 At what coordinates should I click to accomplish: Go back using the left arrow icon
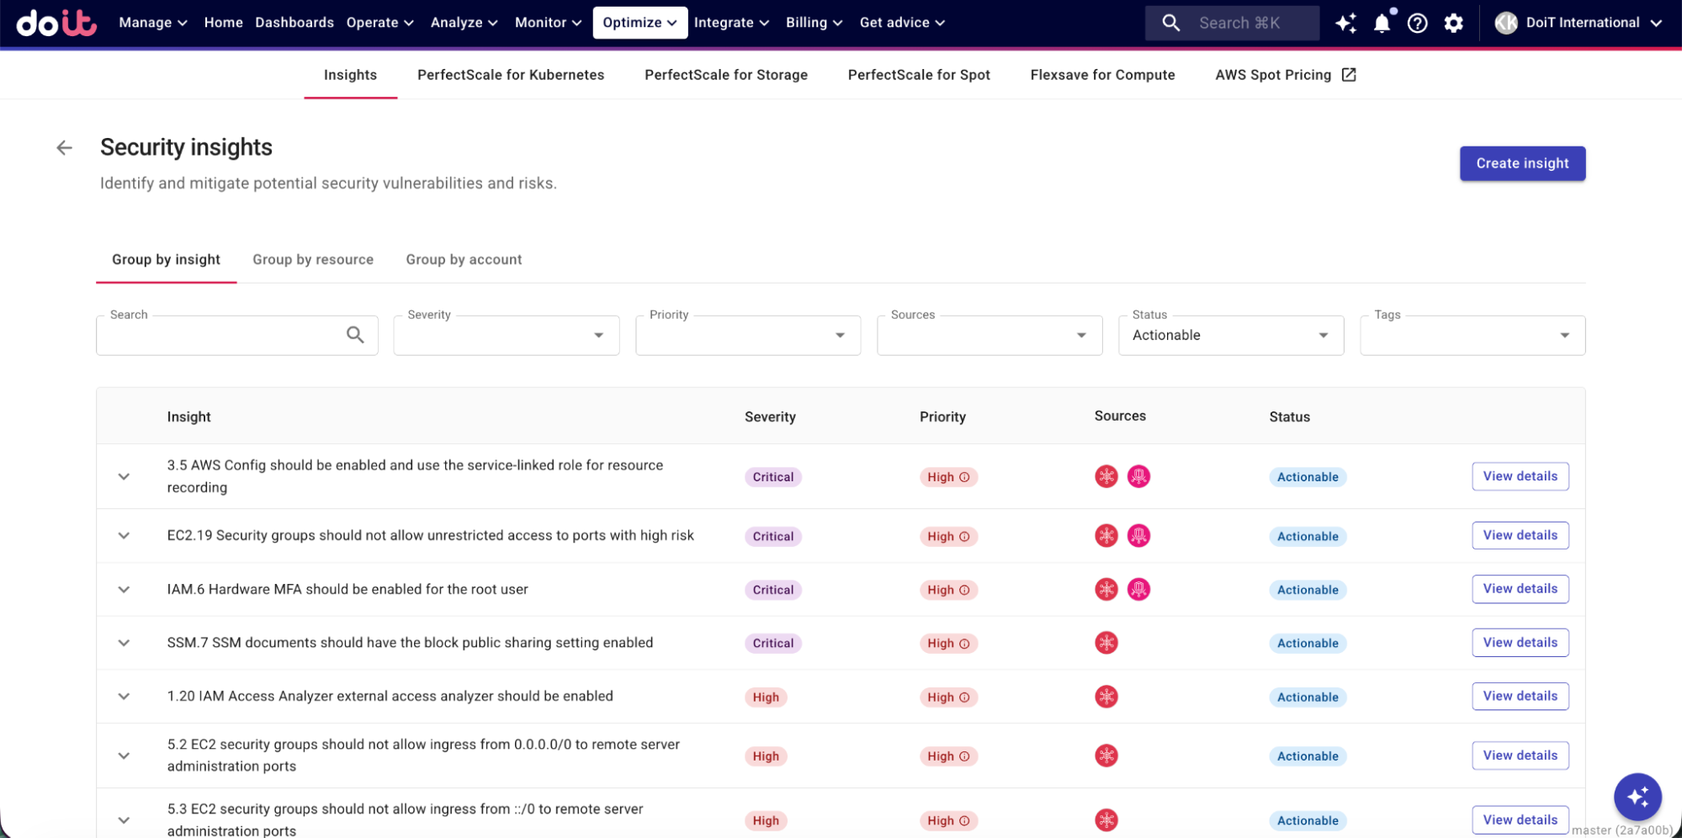pos(65,148)
